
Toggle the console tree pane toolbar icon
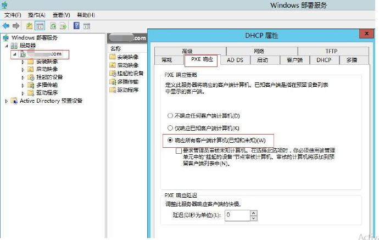(40, 26)
